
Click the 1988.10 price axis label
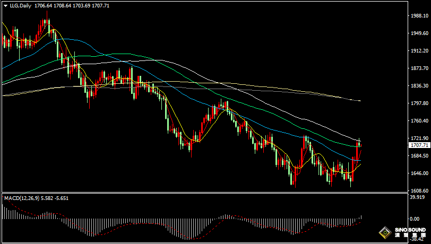click(x=419, y=16)
